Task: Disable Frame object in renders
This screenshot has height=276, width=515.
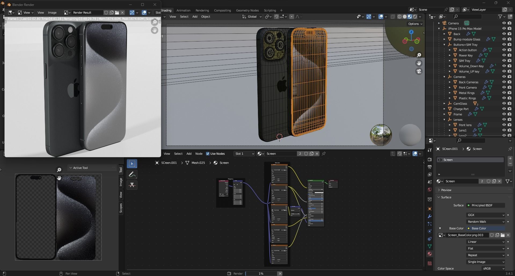Action: pyautogui.click(x=509, y=114)
